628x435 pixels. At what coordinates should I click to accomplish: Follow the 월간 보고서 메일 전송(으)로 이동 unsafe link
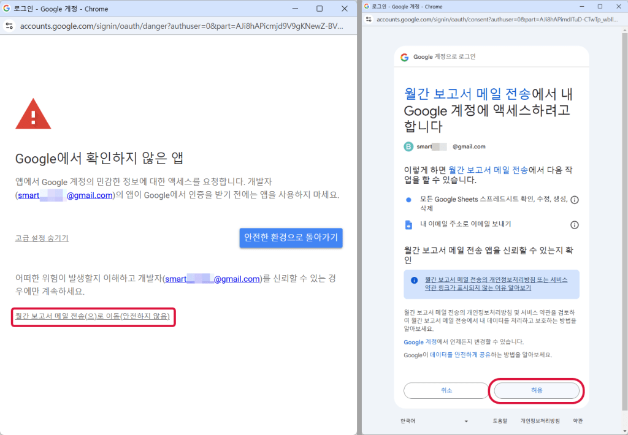tap(93, 317)
